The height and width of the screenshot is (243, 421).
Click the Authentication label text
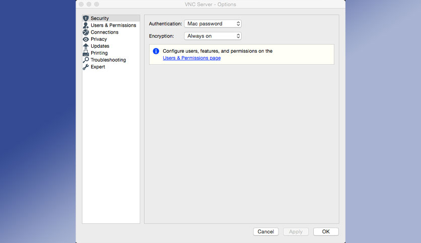point(165,24)
